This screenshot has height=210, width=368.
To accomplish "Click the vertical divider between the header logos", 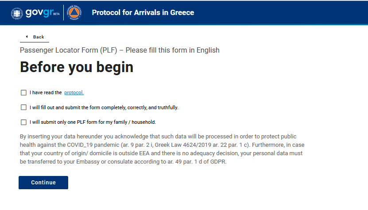I will 64,13.
